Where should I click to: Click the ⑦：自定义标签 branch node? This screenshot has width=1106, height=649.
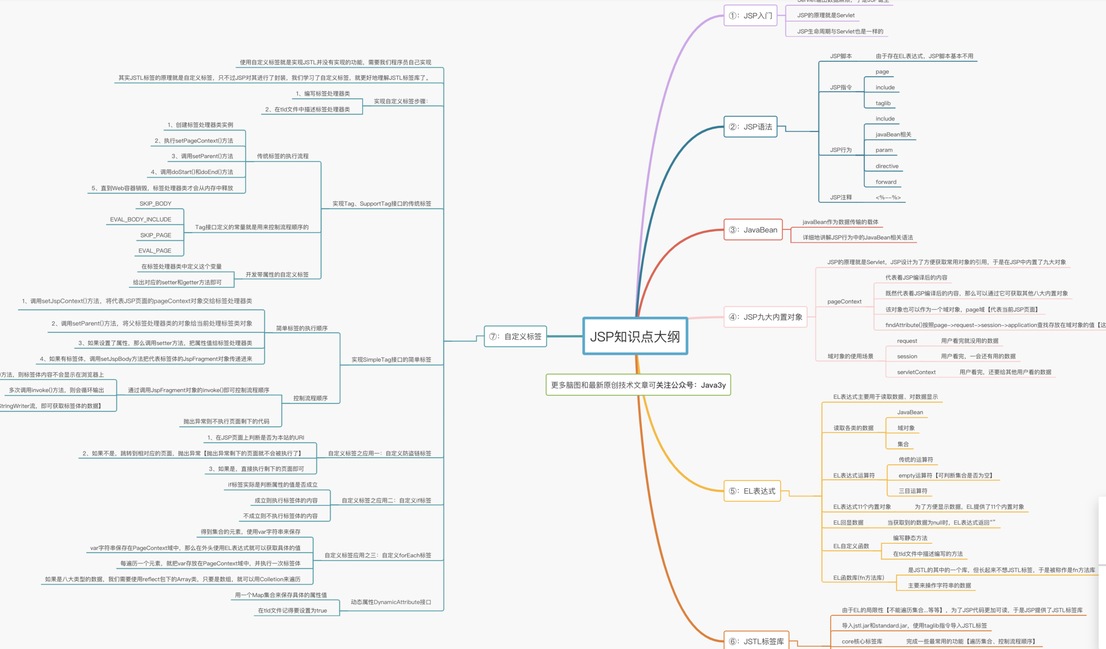(x=515, y=336)
